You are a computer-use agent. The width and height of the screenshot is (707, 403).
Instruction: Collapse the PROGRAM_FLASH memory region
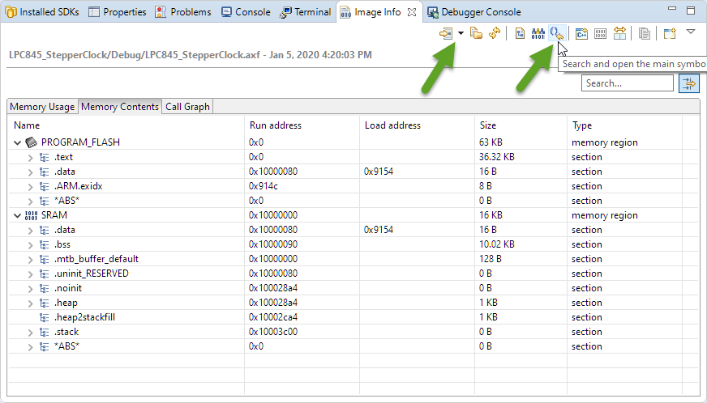pos(18,142)
